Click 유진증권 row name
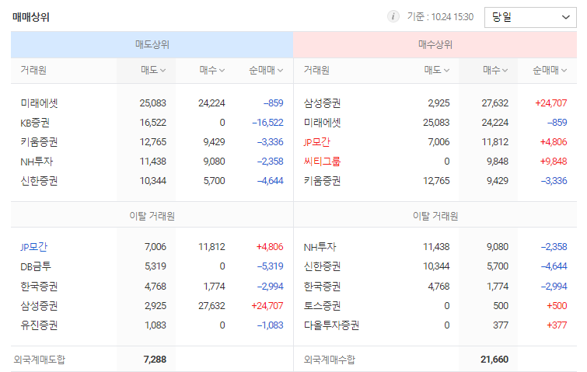This screenshot has width=587, height=372. coord(39,325)
